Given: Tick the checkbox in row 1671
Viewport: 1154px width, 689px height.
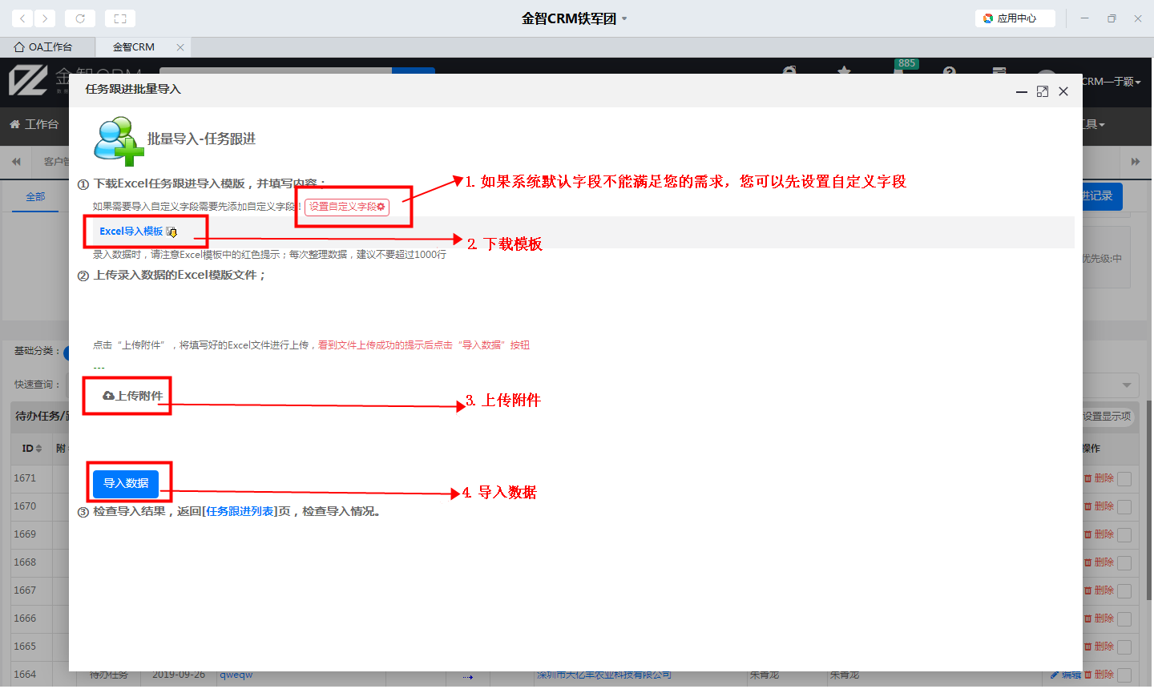Looking at the screenshot, I should click(1124, 479).
